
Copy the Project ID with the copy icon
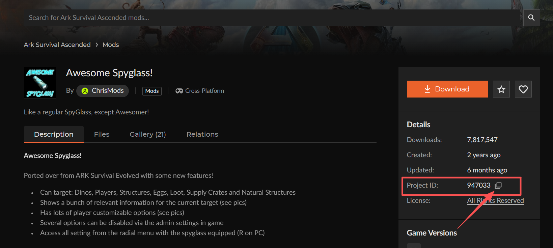point(498,186)
